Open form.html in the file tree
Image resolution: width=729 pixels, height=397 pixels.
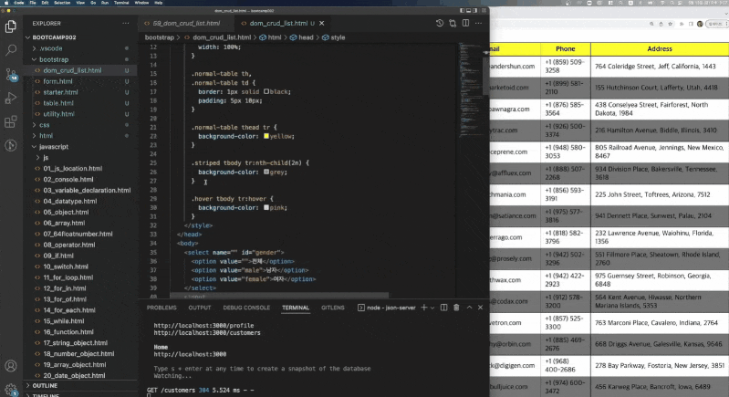click(x=58, y=81)
